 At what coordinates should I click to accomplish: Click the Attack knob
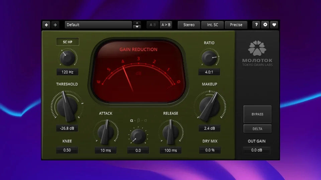(x=106, y=132)
